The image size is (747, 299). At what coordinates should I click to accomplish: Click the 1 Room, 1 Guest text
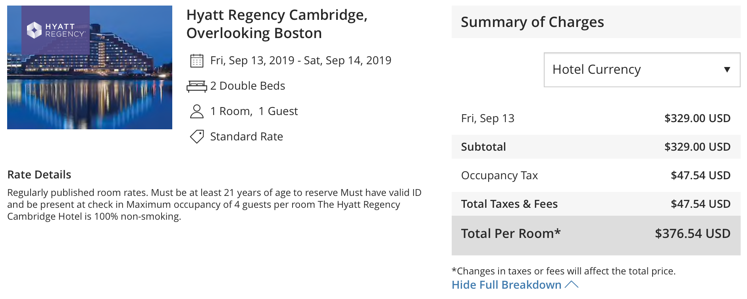click(254, 111)
